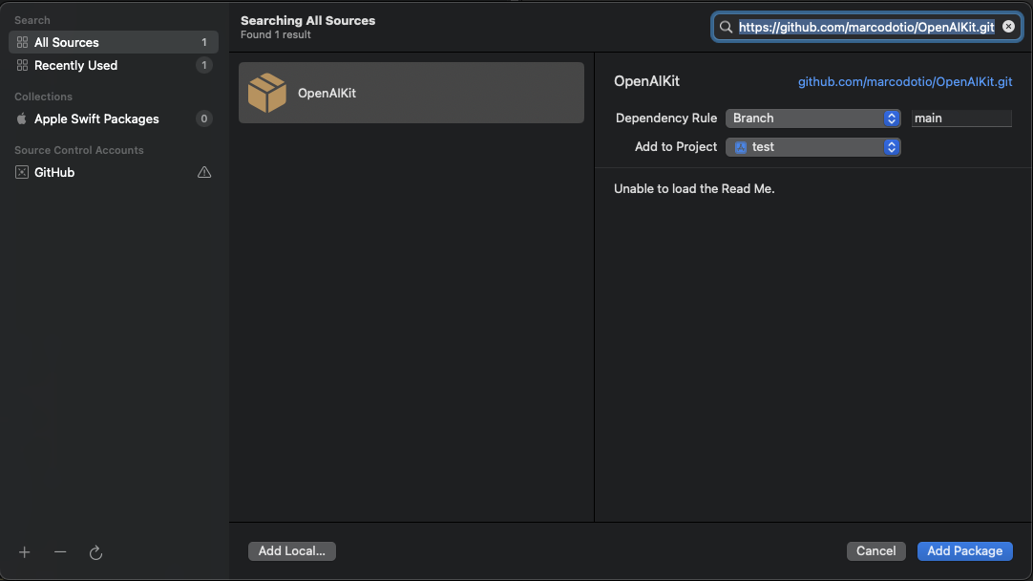1033x581 pixels.
Task: Click the Apple logo collection icon
Action: click(x=22, y=118)
